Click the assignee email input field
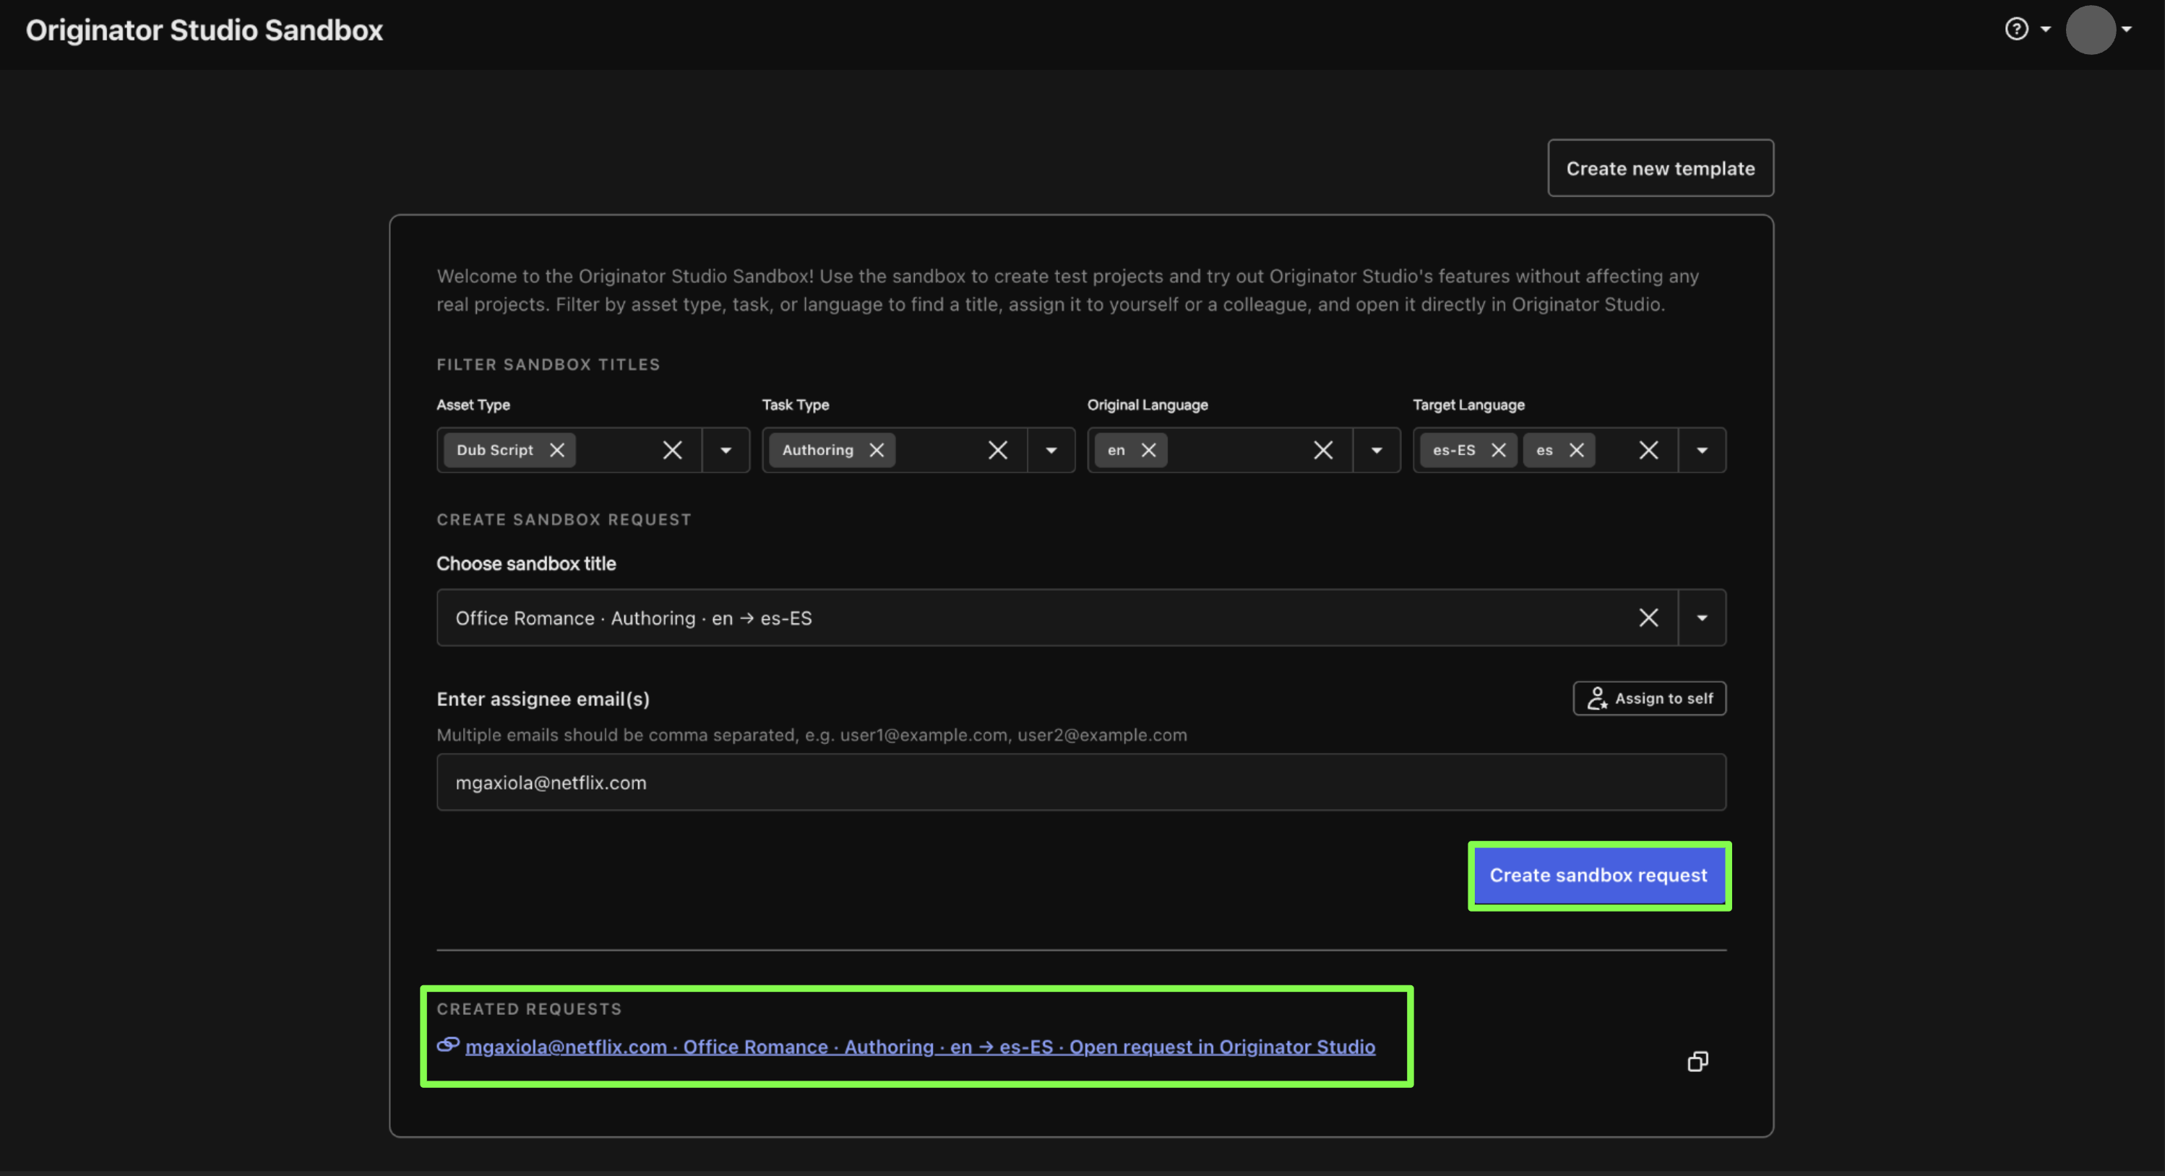This screenshot has width=2165, height=1176. pyautogui.click(x=1082, y=783)
